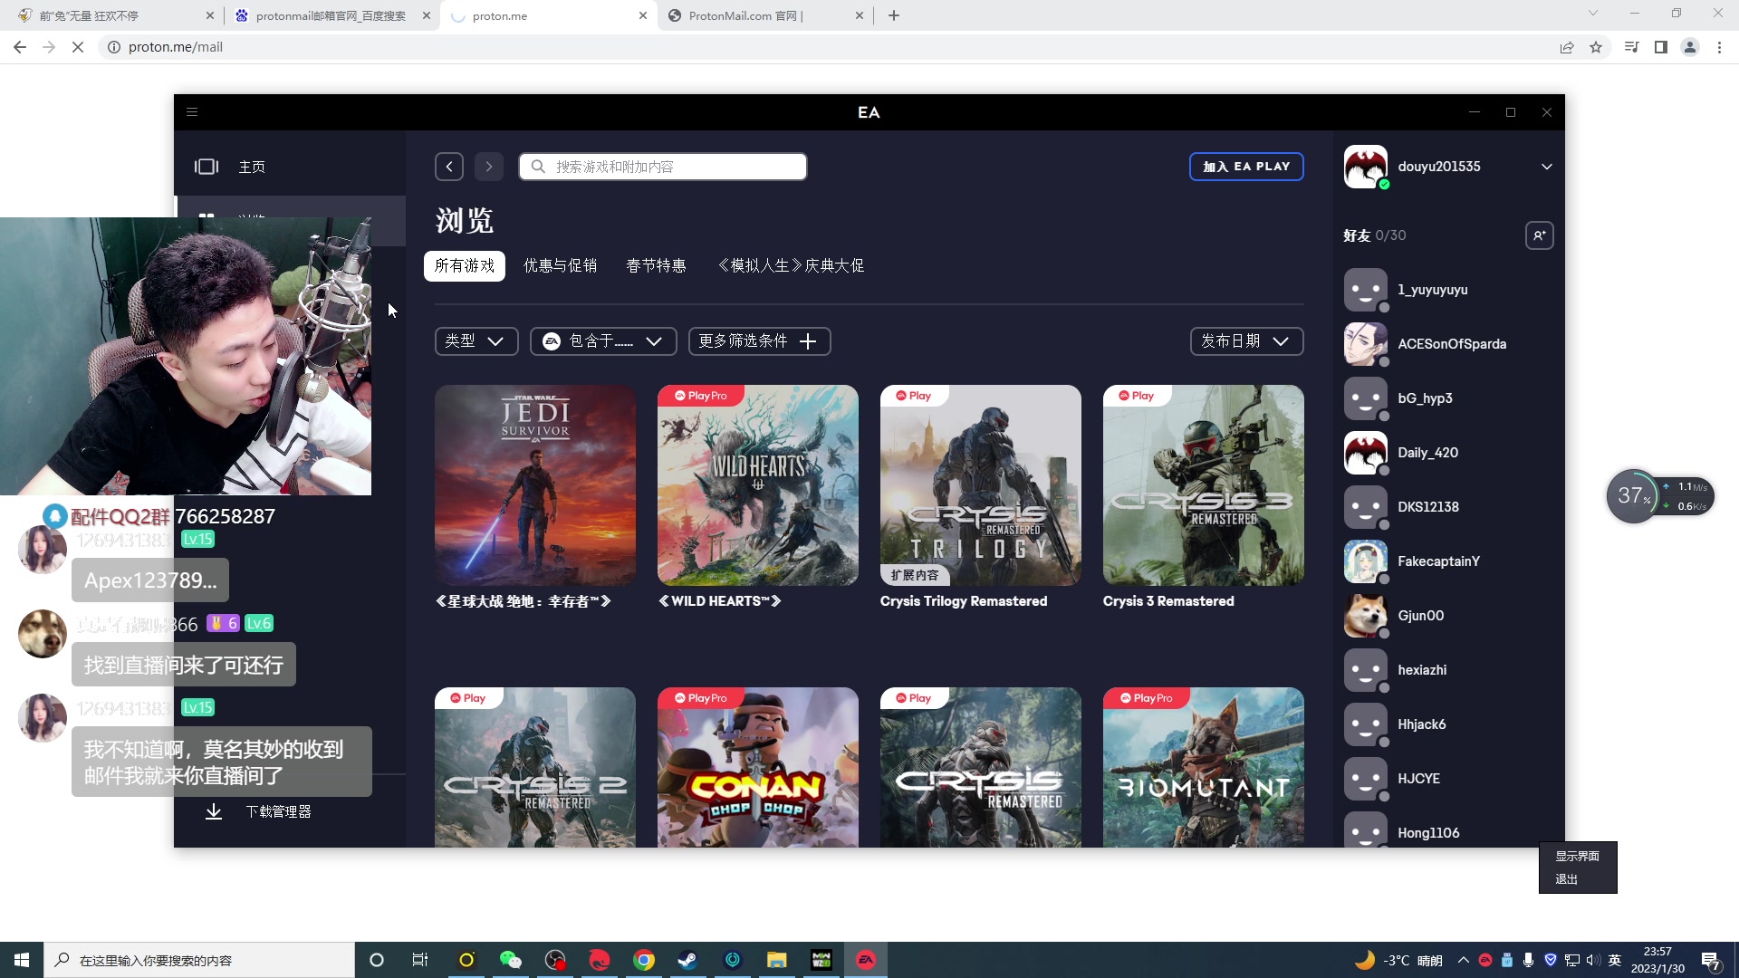
Task: Expand the 类型 filter dropdown
Action: click(476, 341)
